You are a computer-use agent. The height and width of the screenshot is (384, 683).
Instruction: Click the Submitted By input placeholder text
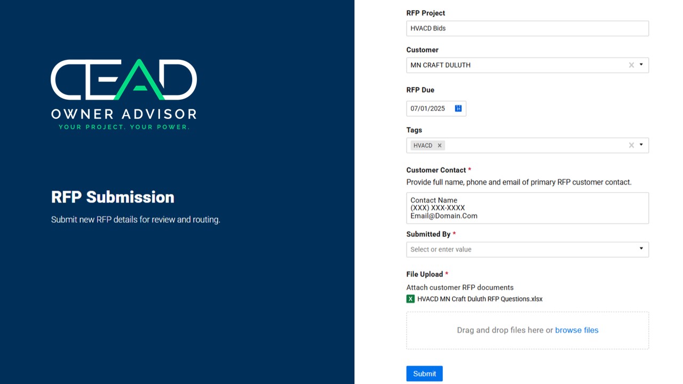click(441, 250)
